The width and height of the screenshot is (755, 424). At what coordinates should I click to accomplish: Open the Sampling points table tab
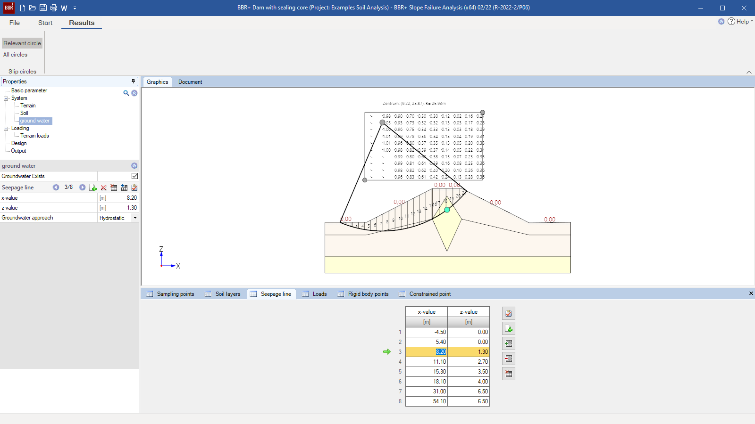coord(170,294)
